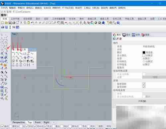This screenshot has width=166, height=129.
Task: Select the Fillet curves tool in left sidebar
Action: tap(6, 50)
